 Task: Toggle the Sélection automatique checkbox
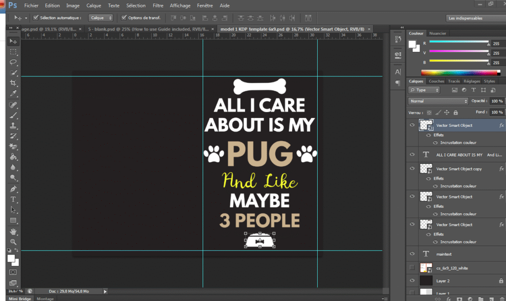point(36,18)
